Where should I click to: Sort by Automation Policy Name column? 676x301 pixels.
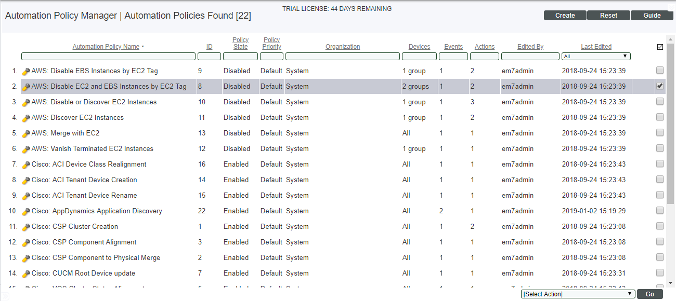point(106,47)
